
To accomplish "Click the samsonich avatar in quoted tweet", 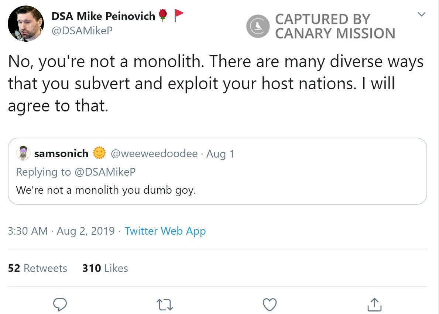I will [x=23, y=153].
